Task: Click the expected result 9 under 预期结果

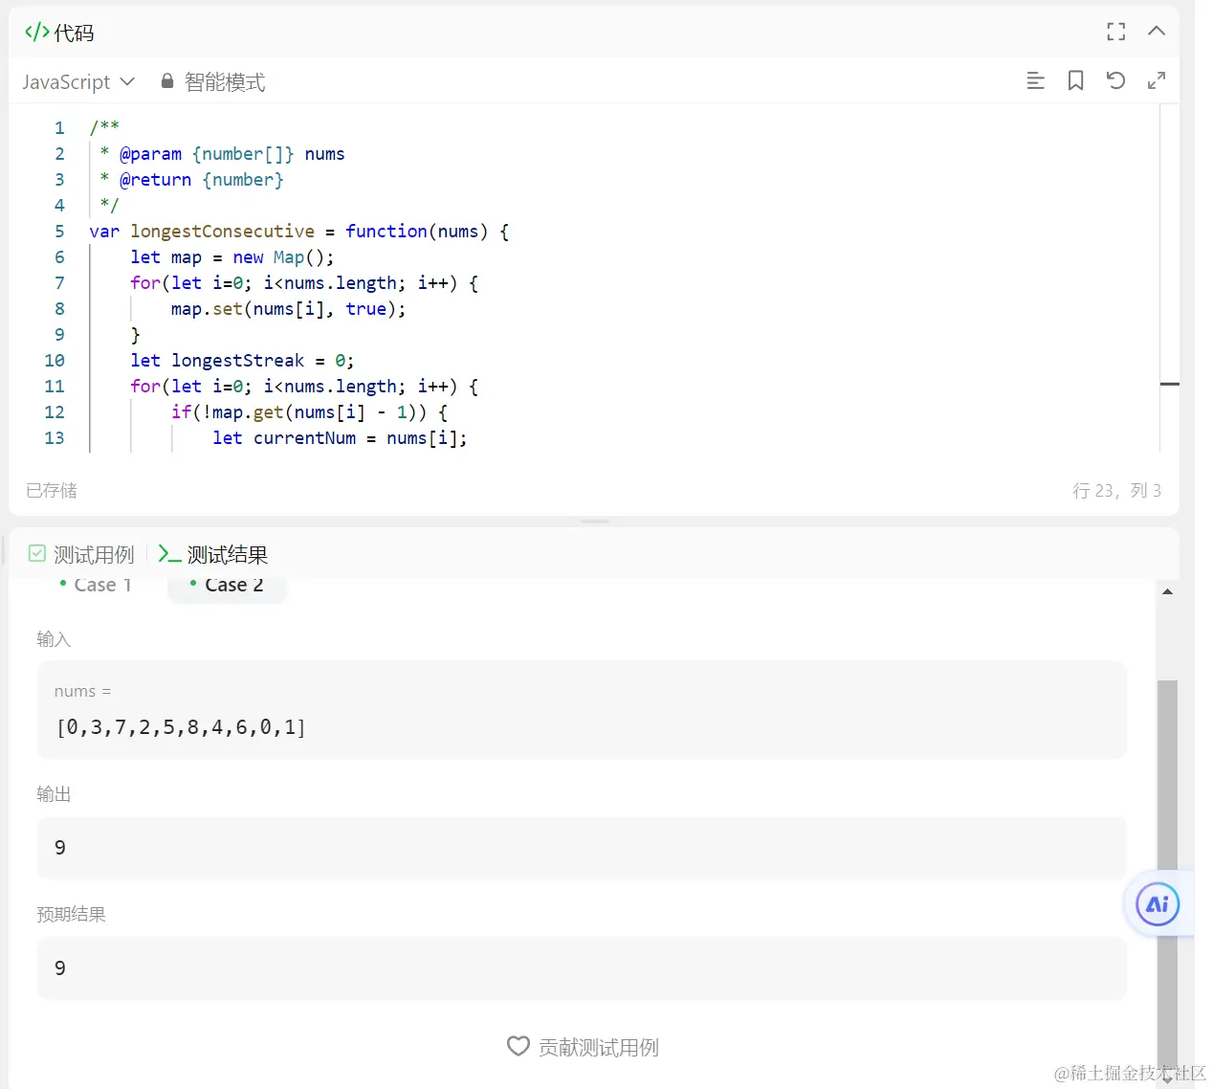Action: pos(582,968)
